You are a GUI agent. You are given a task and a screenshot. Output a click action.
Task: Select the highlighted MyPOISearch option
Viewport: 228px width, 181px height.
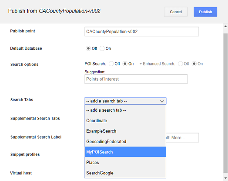point(125,152)
